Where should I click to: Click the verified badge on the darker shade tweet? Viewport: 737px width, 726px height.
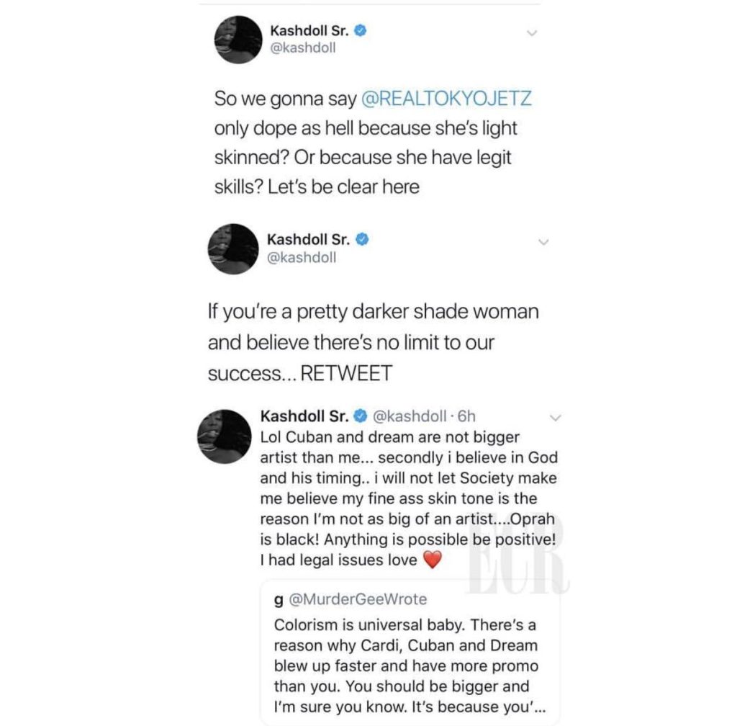362,239
